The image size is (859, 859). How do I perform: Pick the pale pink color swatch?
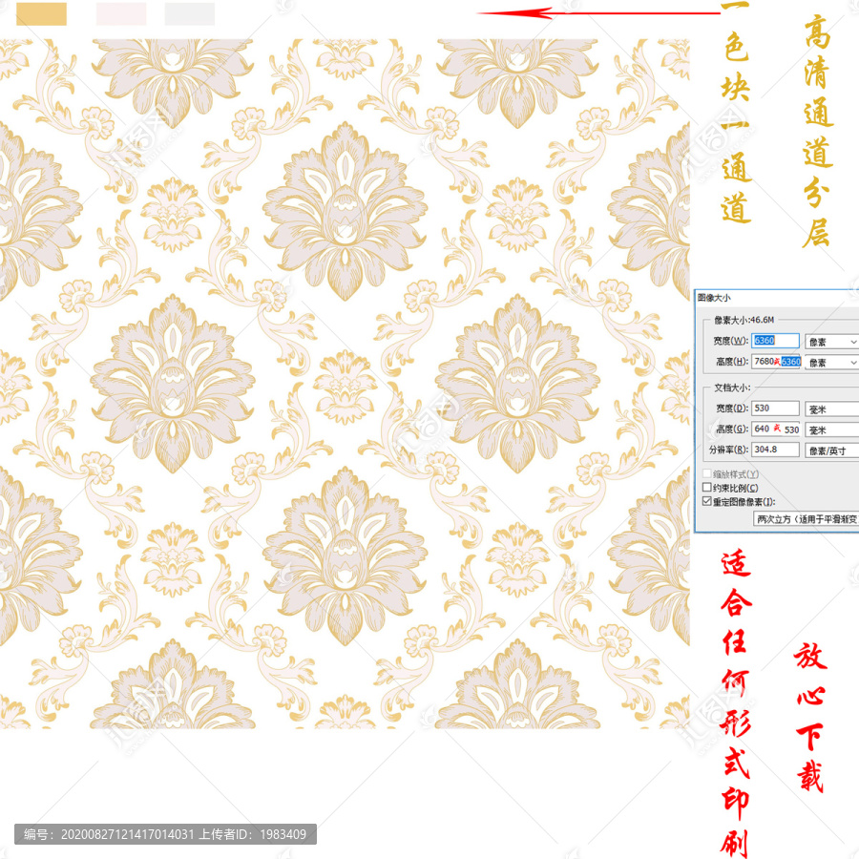point(121,14)
